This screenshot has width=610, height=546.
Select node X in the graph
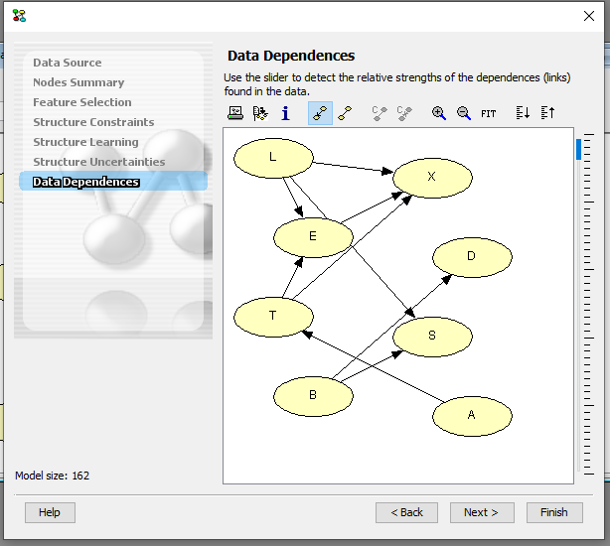point(432,178)
